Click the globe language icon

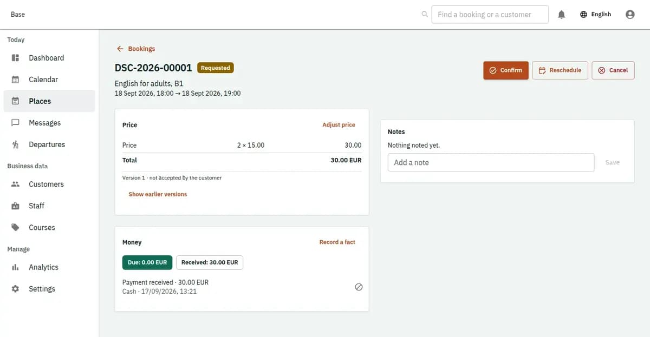pyautogui.click(x=583, y=15)
